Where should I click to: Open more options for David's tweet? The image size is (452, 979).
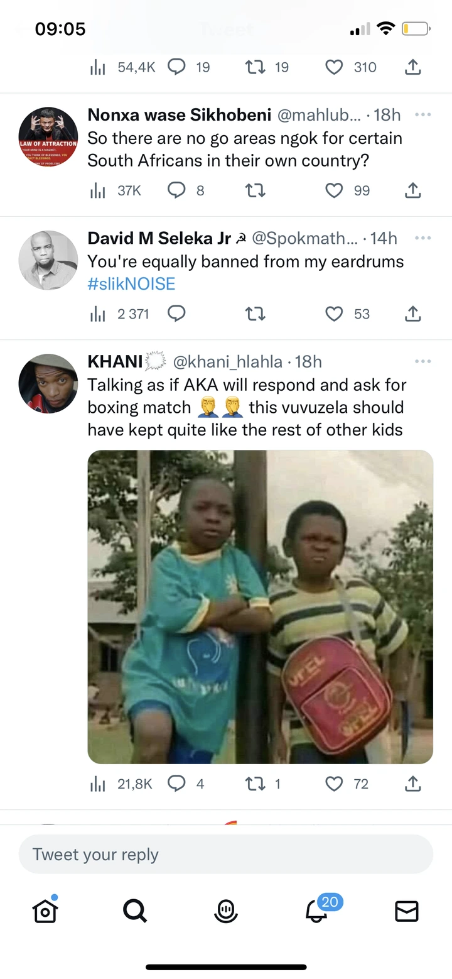click(422, 238)
